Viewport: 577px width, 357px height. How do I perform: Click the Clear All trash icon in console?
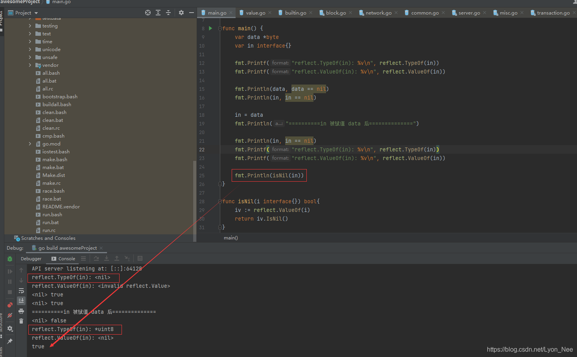coord(21,321)
